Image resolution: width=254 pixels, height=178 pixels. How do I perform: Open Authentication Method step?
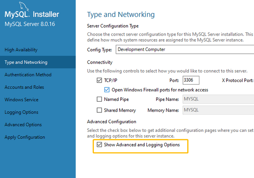pyautogui.click(x=28, y=75)
